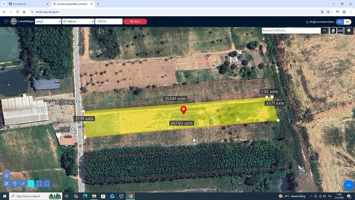Image resolution: width=355 pixels, height=200 pixels.
Task: Select the polygon area measurement tool
Action: point(31,183)
